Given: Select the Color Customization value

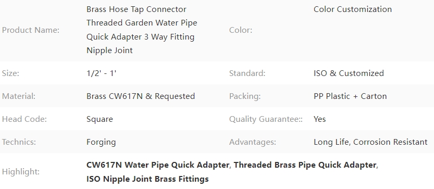Looking at the screenshot, I should 353,9.
